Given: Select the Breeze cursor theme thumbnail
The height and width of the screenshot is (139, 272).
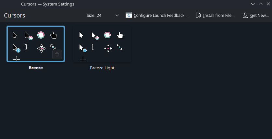Looking at the screenshot, I should (36, 44).
